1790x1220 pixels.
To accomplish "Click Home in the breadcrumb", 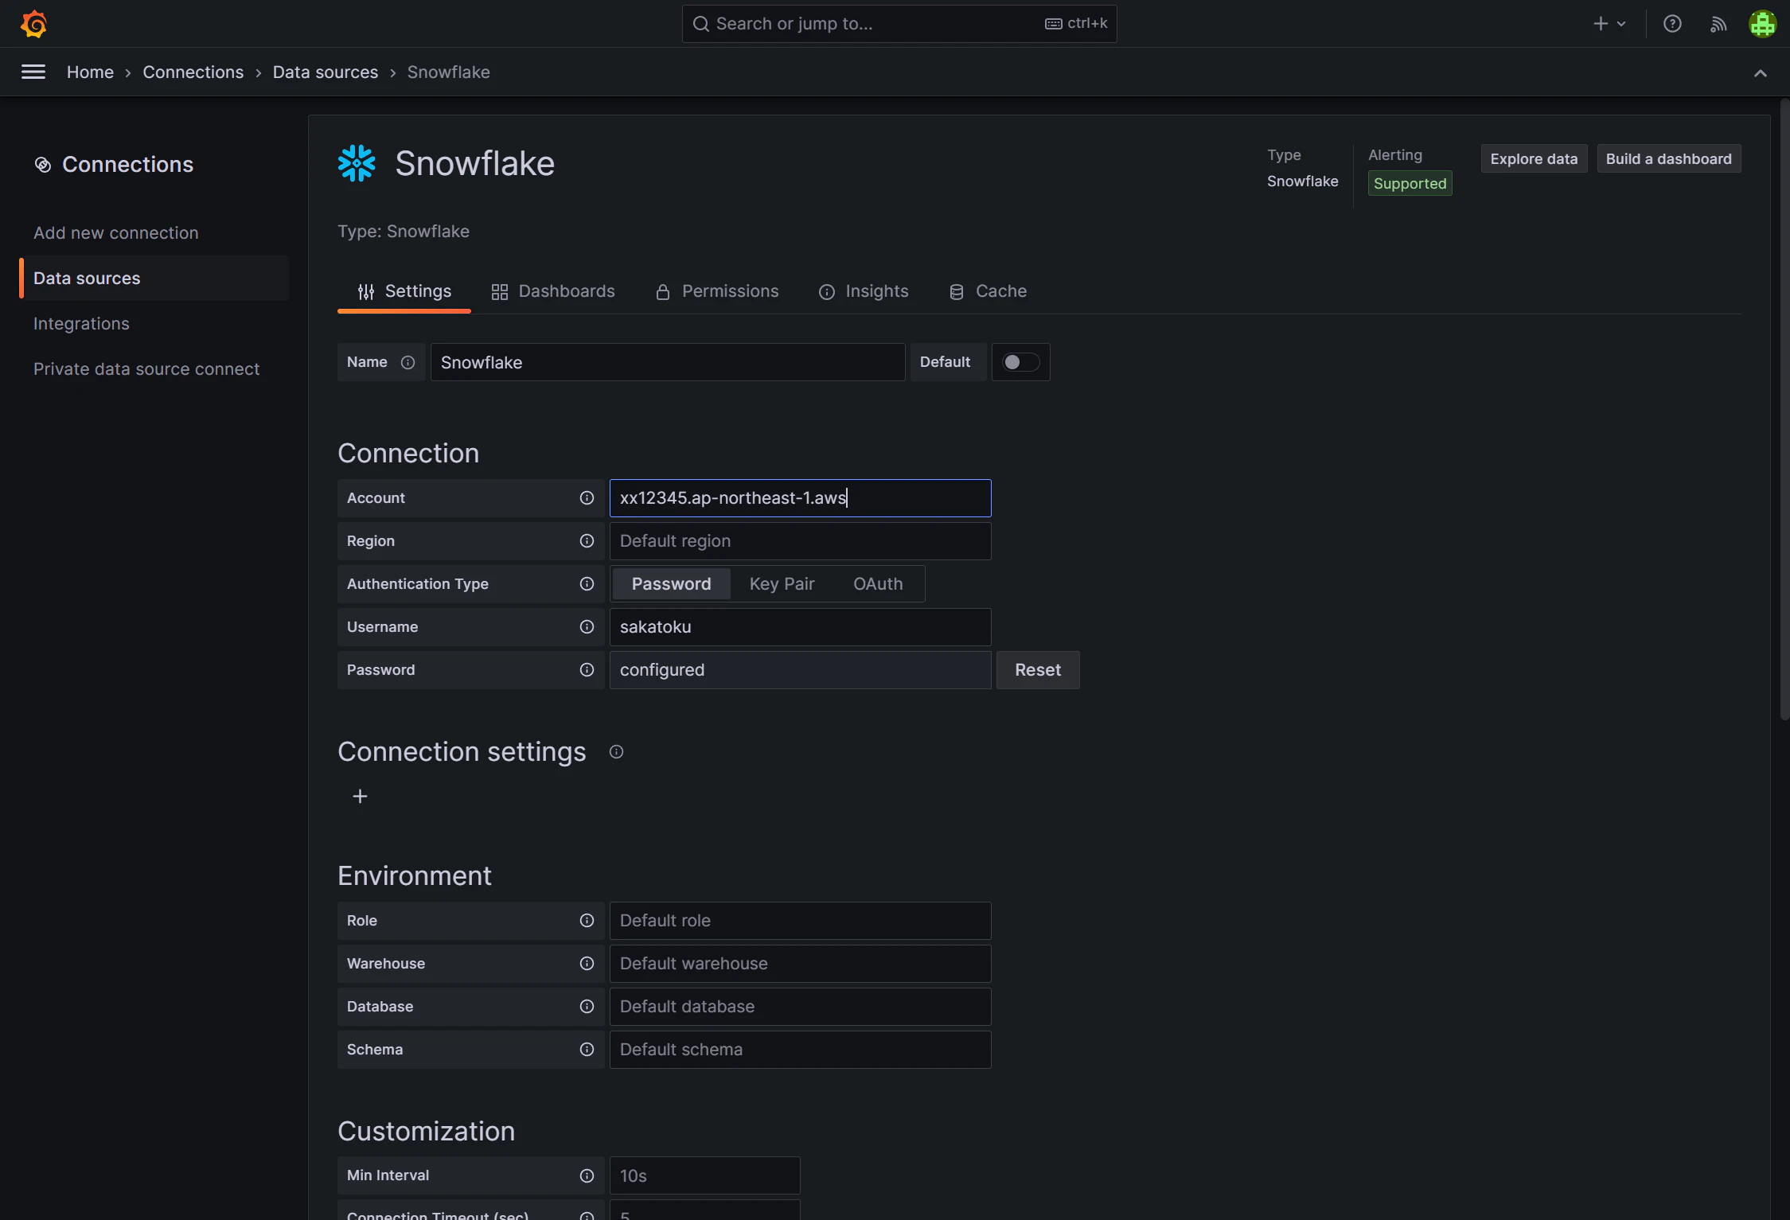I will (x=90, y=72).
